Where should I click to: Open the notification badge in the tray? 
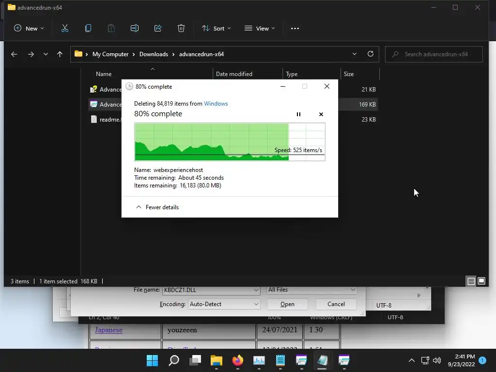pyautogui.click(x=482, y=360)
